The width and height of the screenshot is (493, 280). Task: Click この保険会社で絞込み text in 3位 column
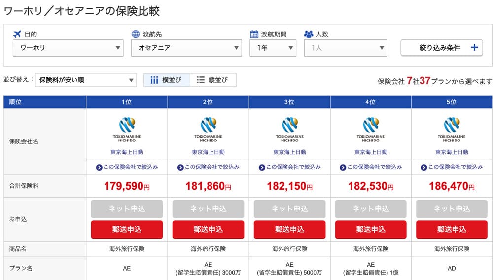[x=294, y=167]
